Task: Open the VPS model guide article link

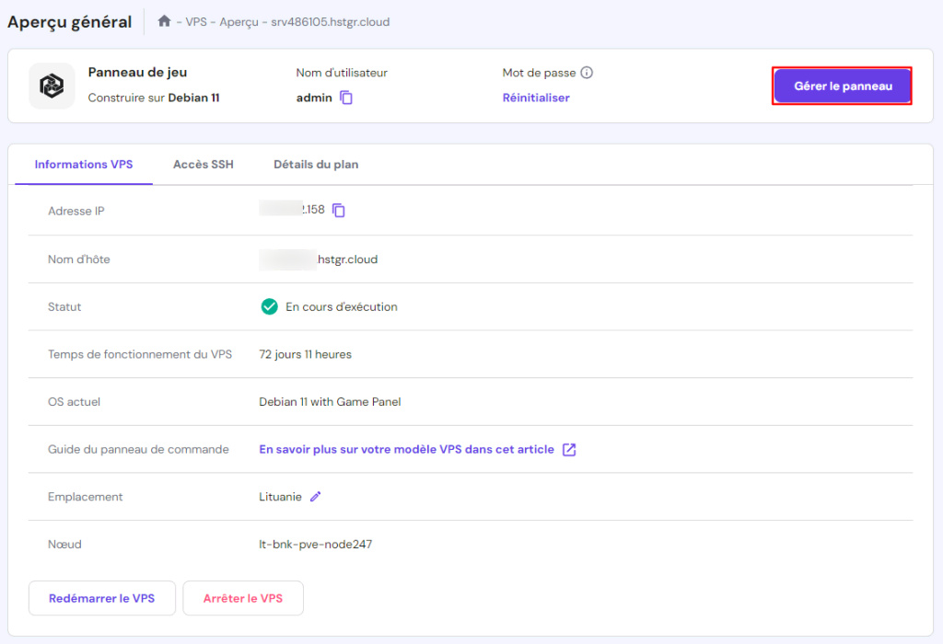Action: pos(407,450)
